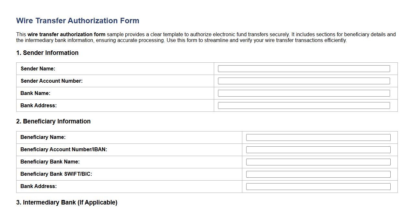Click the "2. Beneficiary Information" heading
This screenshot has width=414, height=210.
pos(53,121)
